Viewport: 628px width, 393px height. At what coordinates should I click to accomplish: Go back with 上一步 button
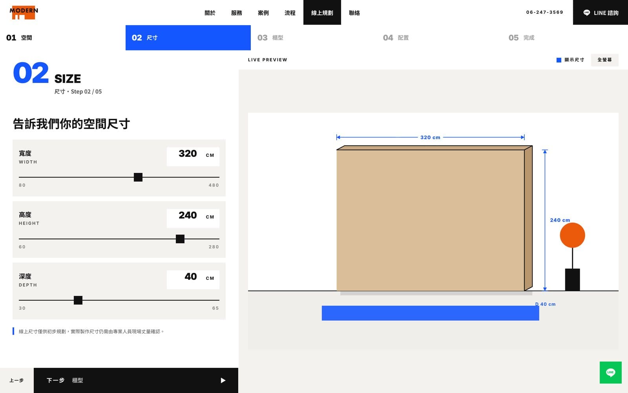16,380
